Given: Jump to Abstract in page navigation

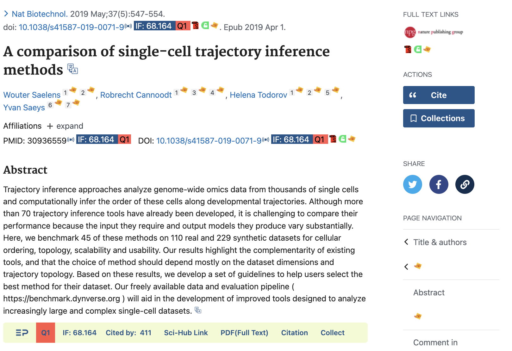Looking at the screenshot, I should click(x=429, y=292).
